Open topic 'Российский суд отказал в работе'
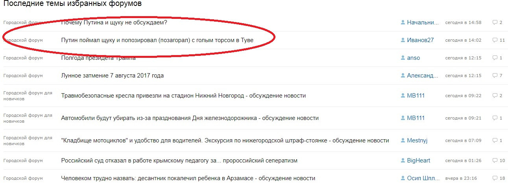 179,160
